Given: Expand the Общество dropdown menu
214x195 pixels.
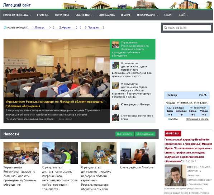Looking at the screenshot, I should tap(84, 15).
